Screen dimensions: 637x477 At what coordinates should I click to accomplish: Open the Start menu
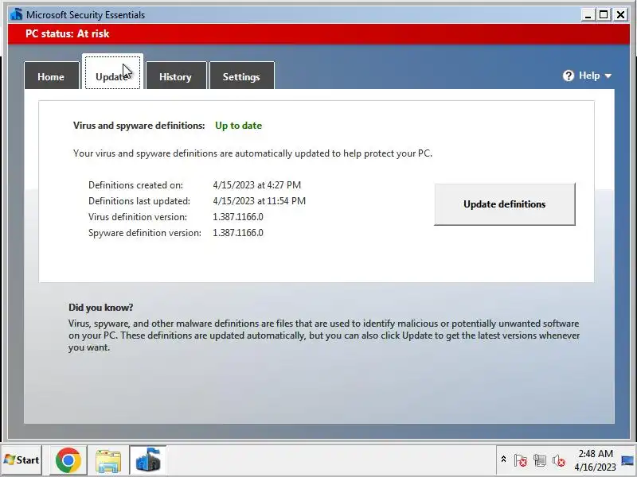pyautogui.click(x=21, y=460)
